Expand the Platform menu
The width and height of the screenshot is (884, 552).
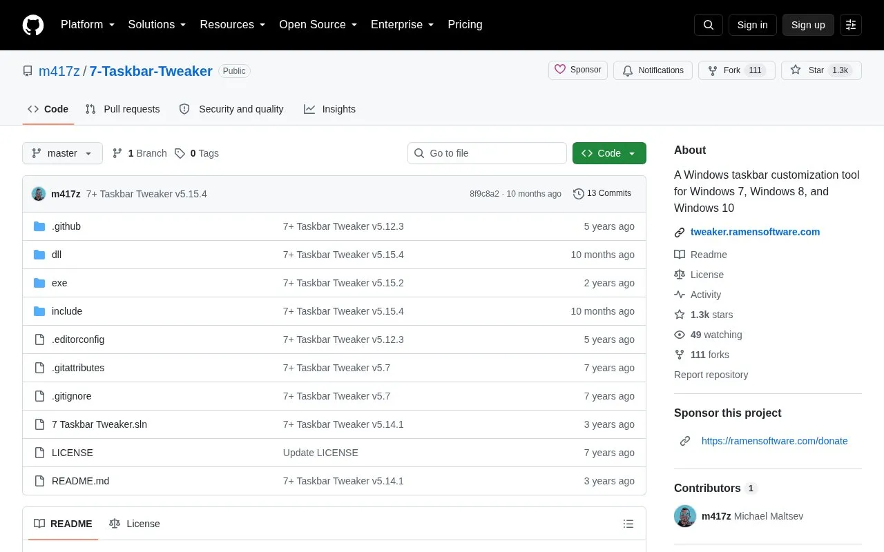(x=88, y=25)
